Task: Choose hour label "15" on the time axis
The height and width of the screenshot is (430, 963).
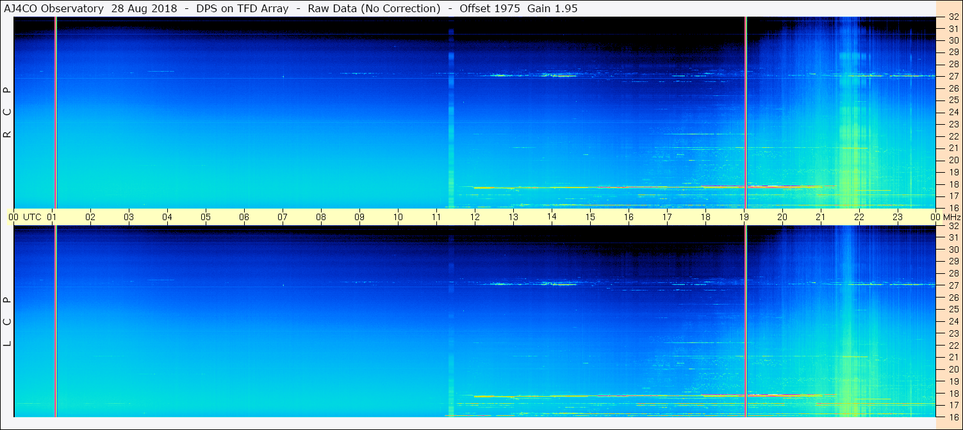Action: tap(590, 217)
